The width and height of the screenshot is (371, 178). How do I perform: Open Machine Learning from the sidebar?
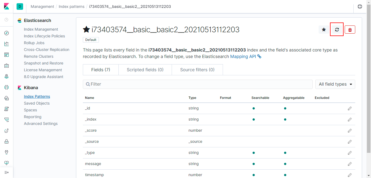(x=7, y=87)
